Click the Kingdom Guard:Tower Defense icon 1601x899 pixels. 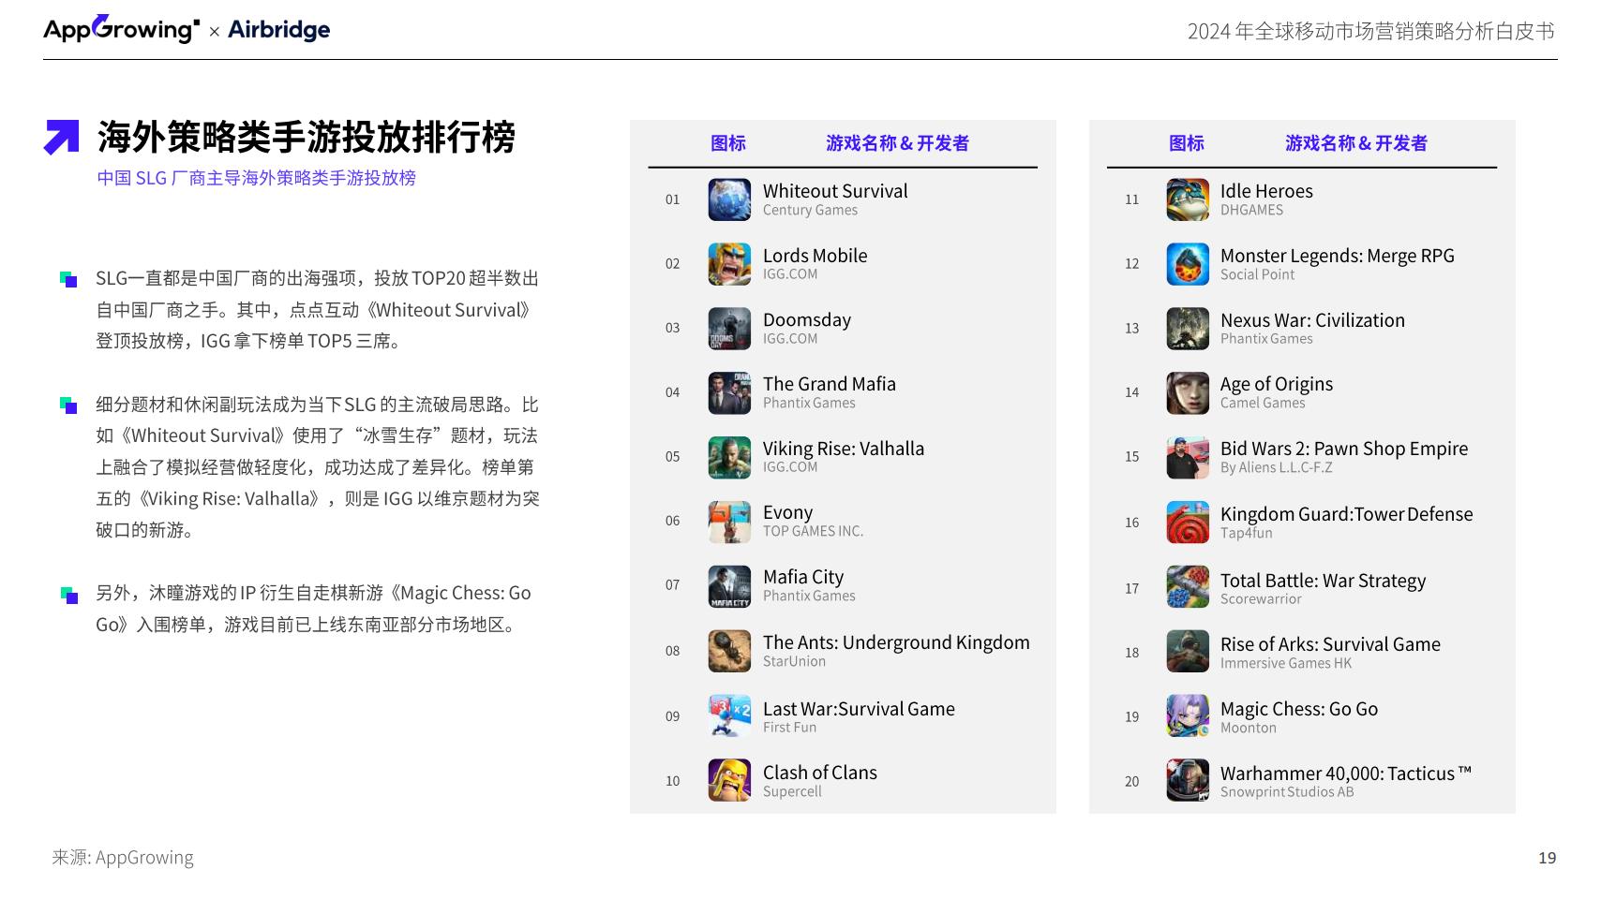[1188, 522]
